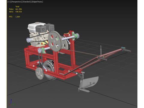Click the Verts count 438,926
The width and height of the screenshot is (144, 108).
[19, 12]
